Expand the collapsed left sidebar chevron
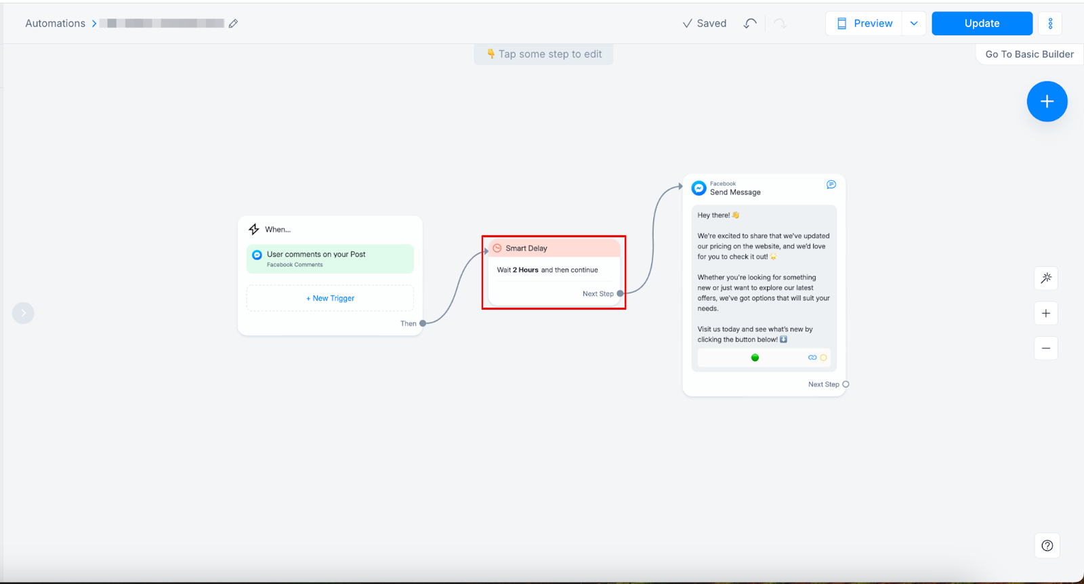The height and width of the screenshot is (584, 1084). pyautogui.click(x=23, y=313)
